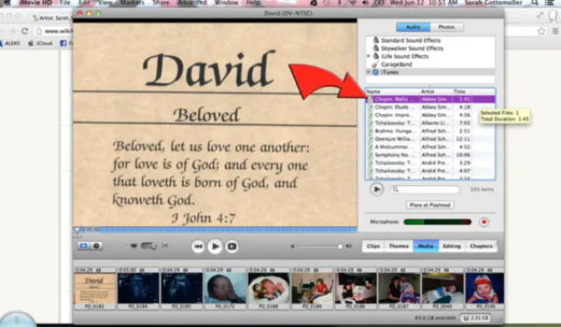Click the scissors edit mode icon
The height and width of the screenshot is (327, 561).
pos(165,245)
